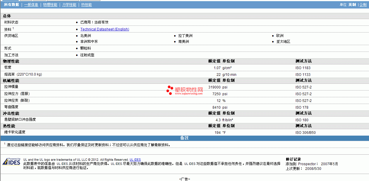369x181 pixels.
Task: Select the 欧洲 region entry
Action: pyautogui.click(x=280, y=36)
